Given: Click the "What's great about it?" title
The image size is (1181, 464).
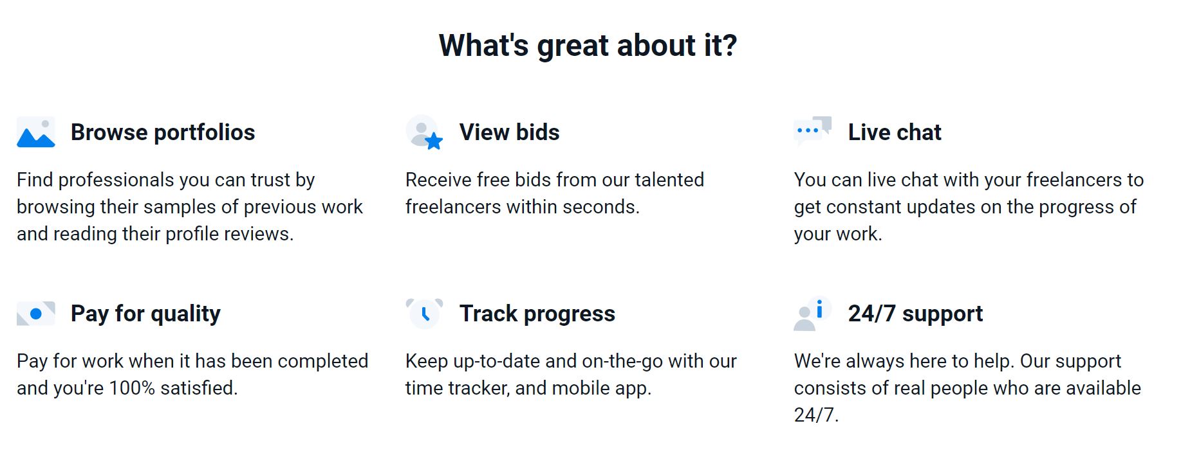Looking at the screenshot, I should point(588,46).
